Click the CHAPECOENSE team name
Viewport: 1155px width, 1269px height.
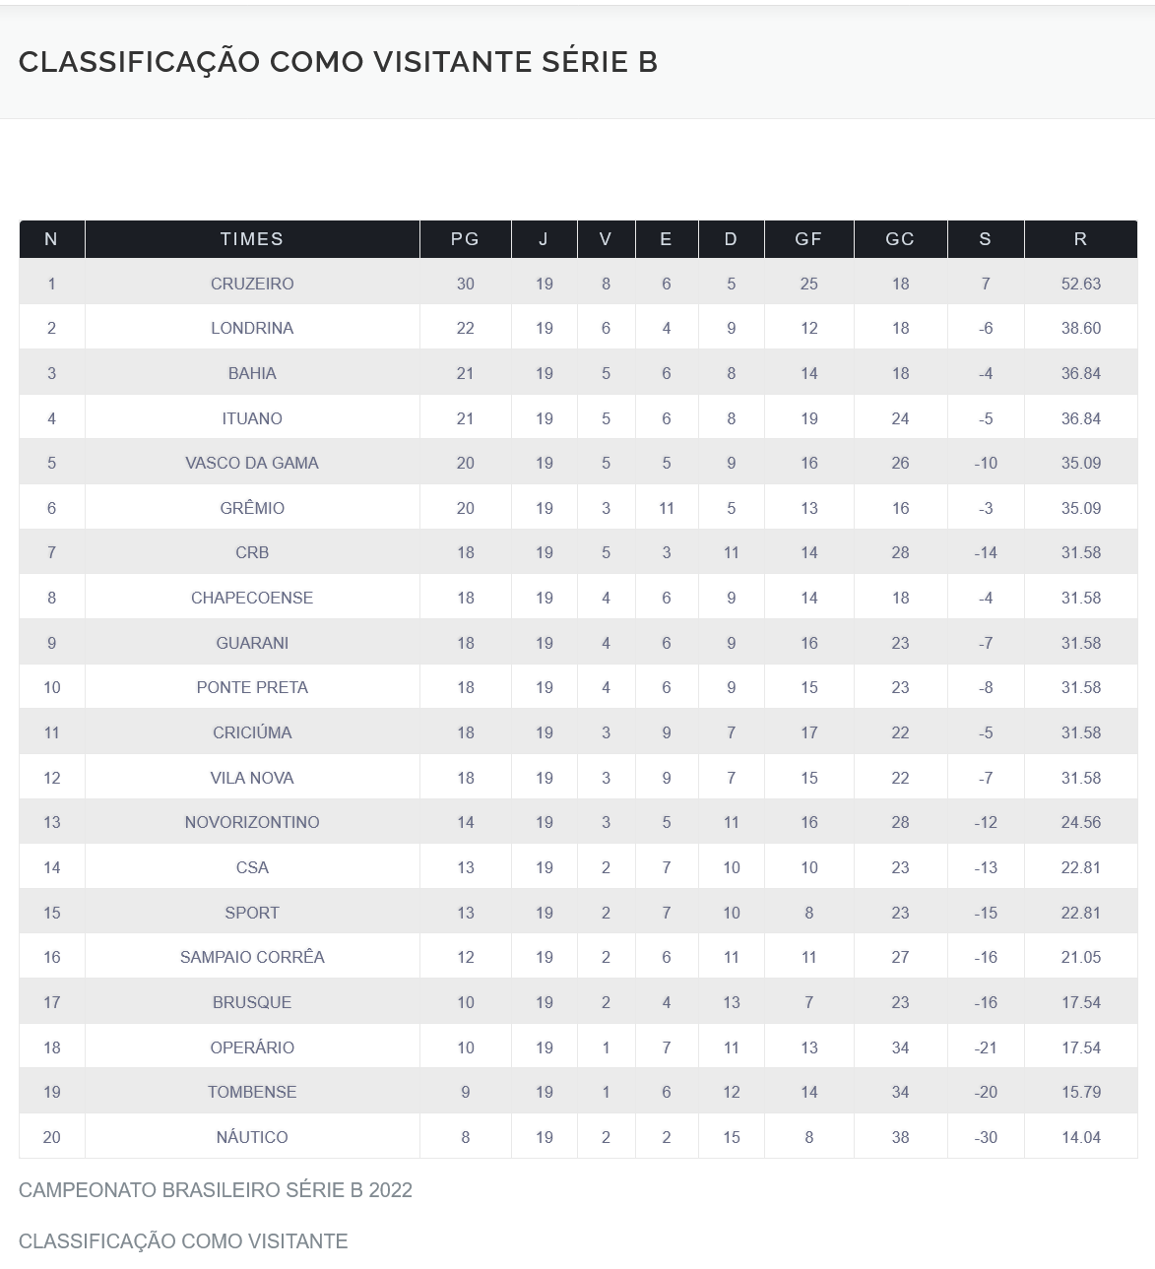[252, 598]
